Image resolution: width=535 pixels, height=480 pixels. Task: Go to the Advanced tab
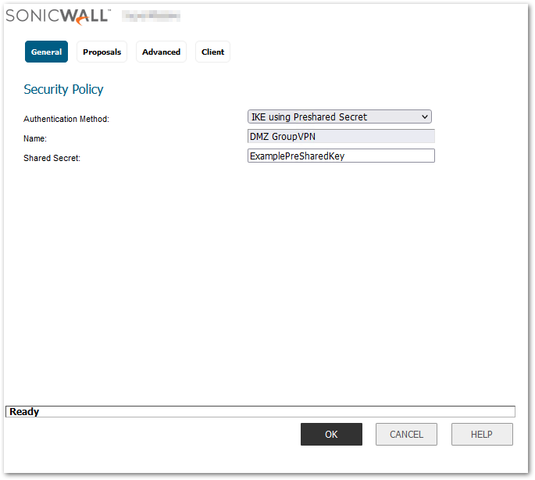tap(161, 52)
